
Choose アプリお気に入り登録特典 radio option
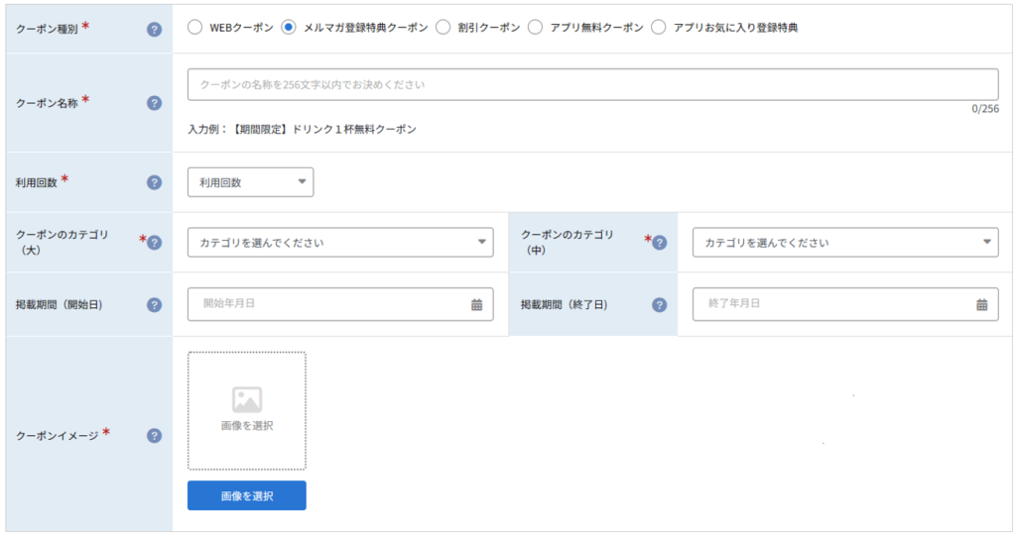[659, 27]
